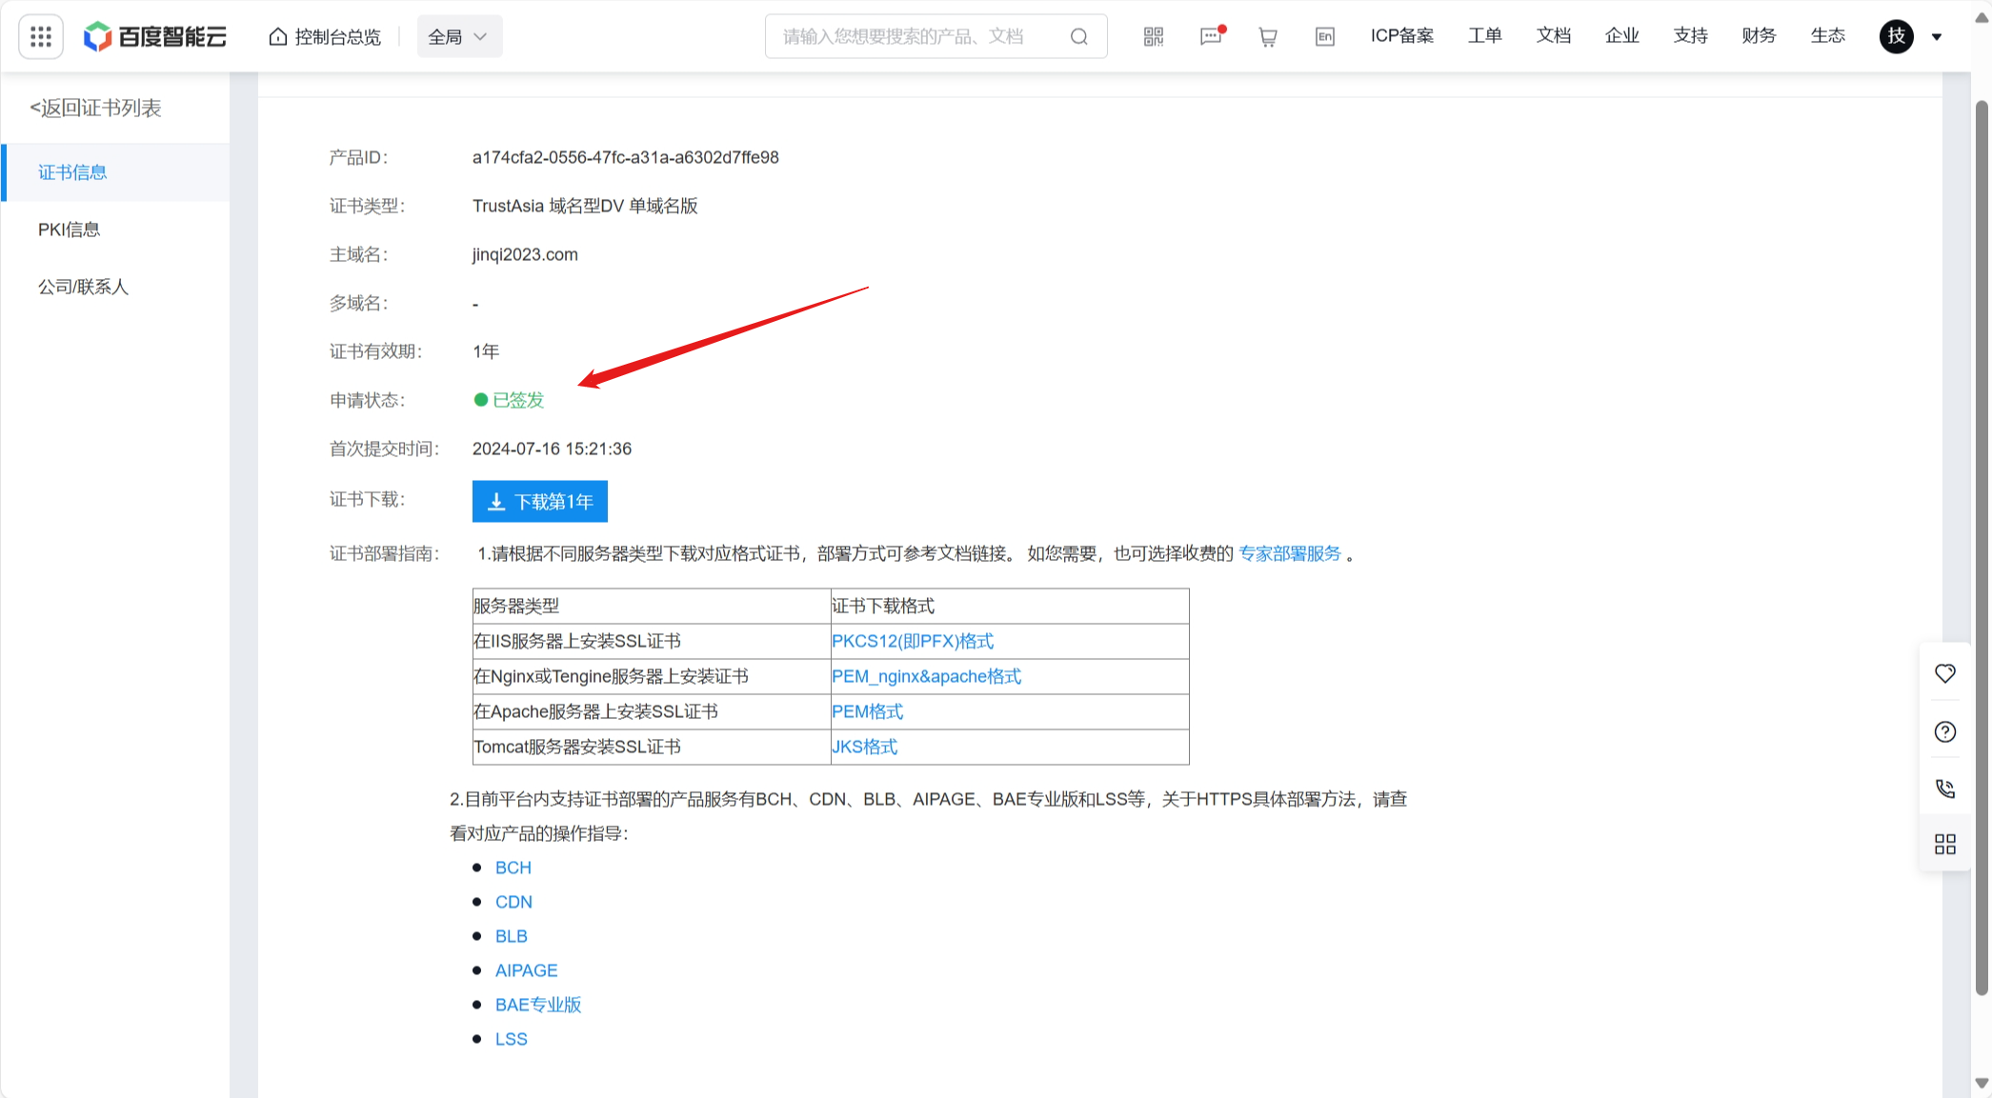
Task: Click the search magnifier icon
Action: (1078, 37)
